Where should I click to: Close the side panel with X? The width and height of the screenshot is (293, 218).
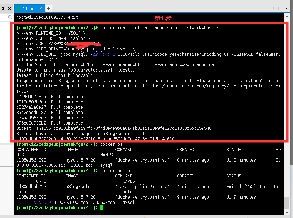10,8
